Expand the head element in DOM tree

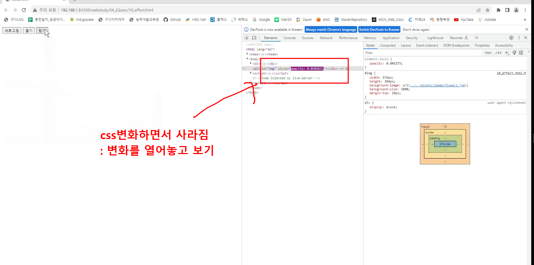247,54
